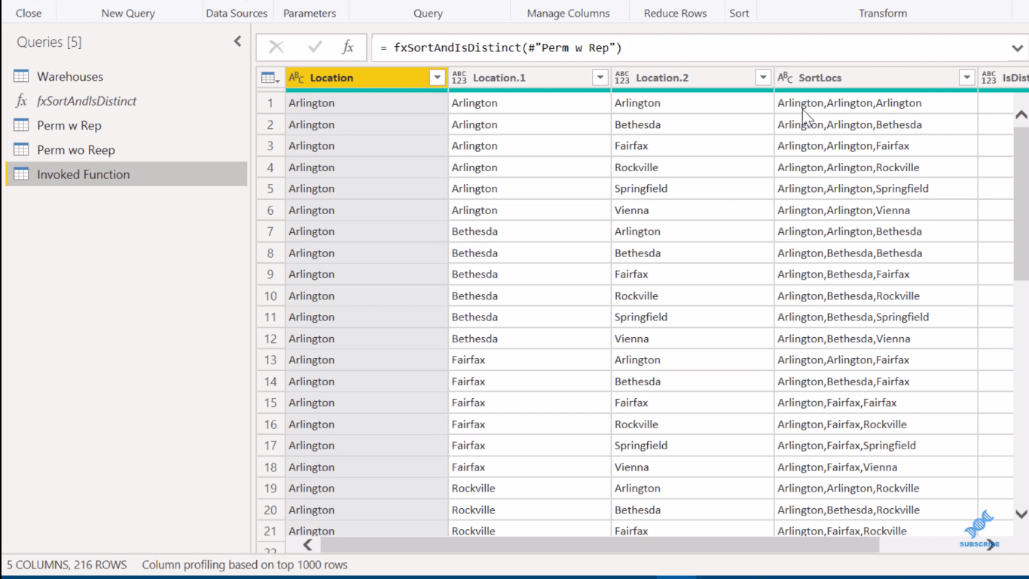Click the fx formula icon
The image size is (1029, 579).
coord(347,47)
